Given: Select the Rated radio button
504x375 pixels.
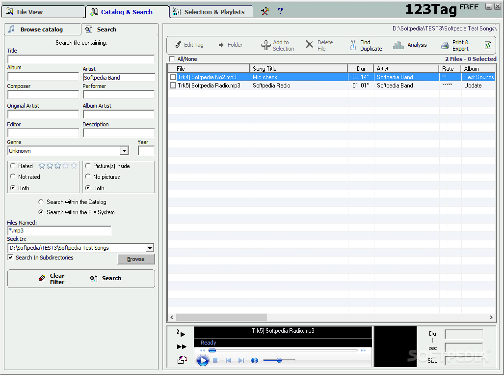Looking at the screenshot, I should coord(13,166).
